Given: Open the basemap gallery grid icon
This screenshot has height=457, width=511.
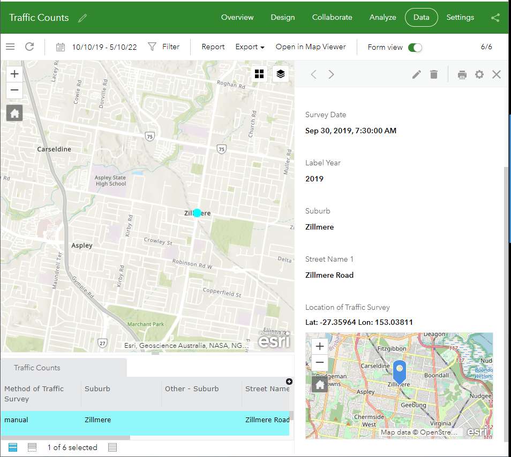Looking at the screenshot, I should 259,74.
